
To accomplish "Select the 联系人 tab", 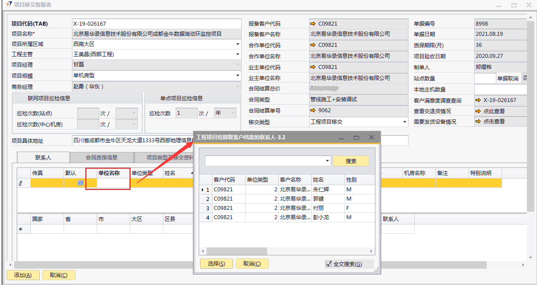I will pyautogui.click(x=43, y=157).
